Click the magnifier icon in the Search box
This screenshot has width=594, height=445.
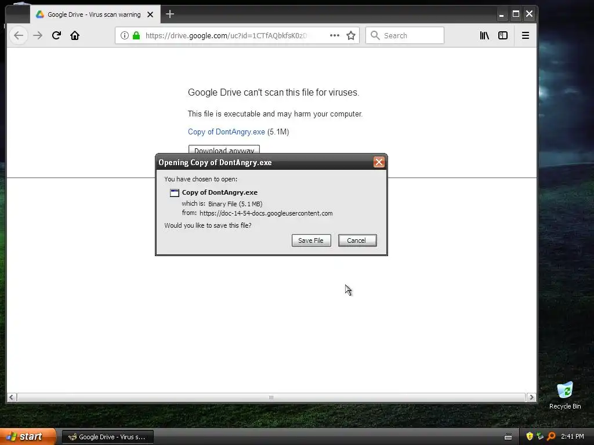(375, 35)
